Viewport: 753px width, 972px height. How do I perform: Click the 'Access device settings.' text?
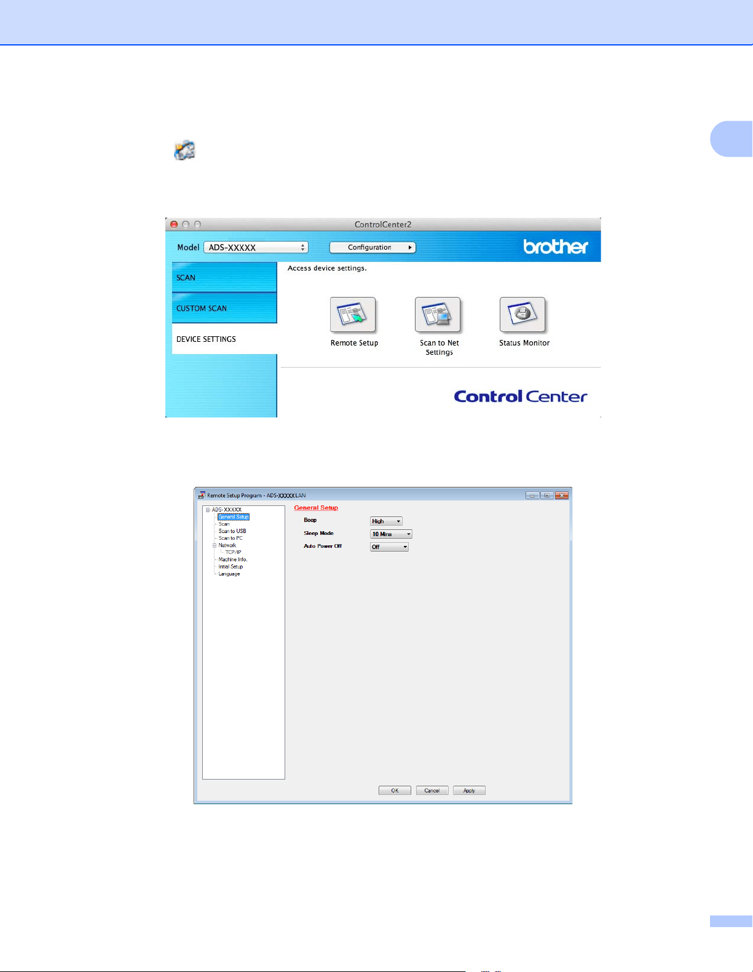point(327,268)
